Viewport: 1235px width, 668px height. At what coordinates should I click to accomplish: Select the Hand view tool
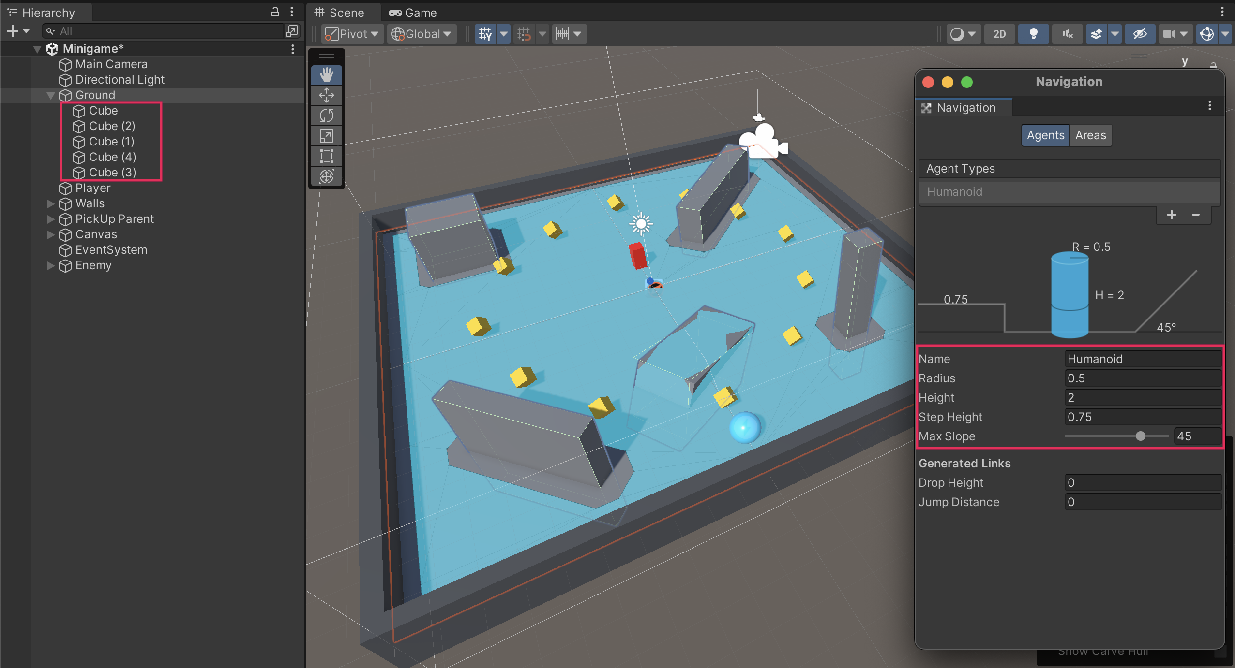click(x=327, y=75)
